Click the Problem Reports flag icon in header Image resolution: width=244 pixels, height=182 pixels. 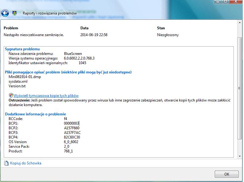coord(14,13)
